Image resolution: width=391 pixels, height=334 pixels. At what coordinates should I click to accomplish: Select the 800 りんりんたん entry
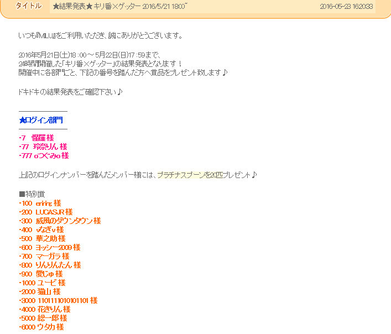click(x=50, y=265)
